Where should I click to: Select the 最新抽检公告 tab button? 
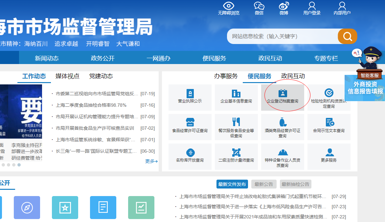coord(295,184)
